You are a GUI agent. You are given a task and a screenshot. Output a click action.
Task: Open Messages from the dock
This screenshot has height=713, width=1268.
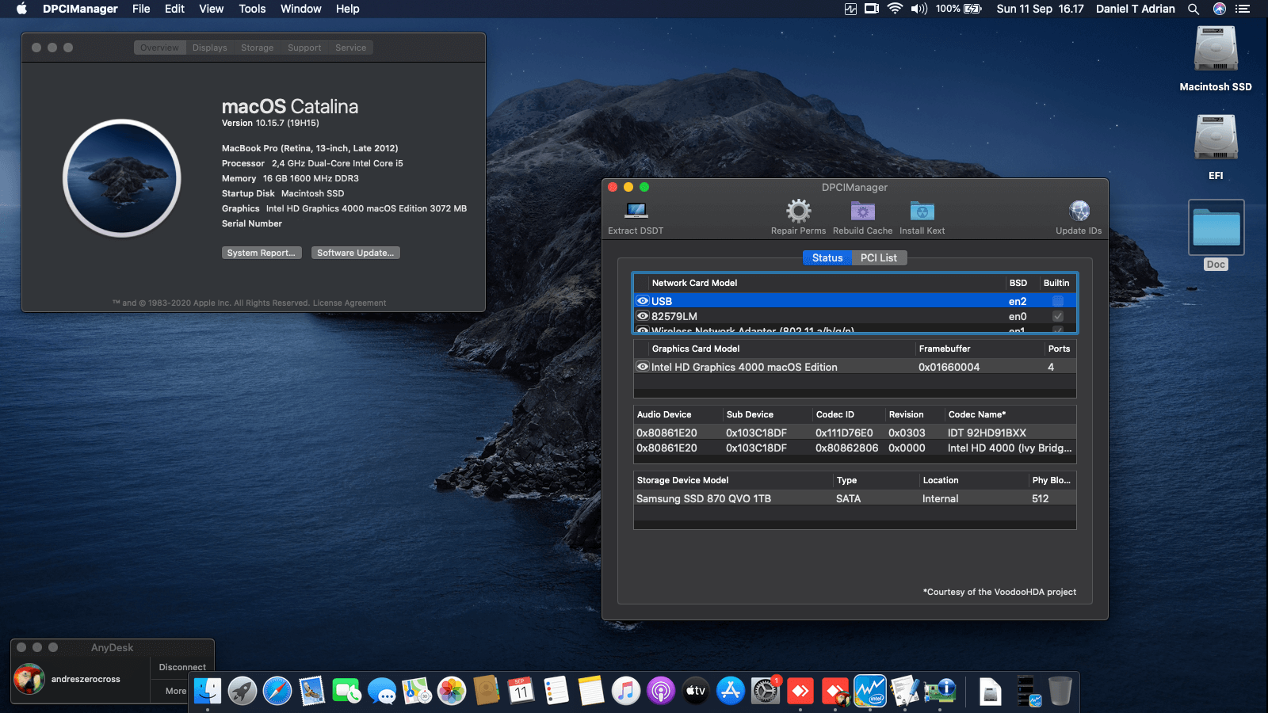382,691
